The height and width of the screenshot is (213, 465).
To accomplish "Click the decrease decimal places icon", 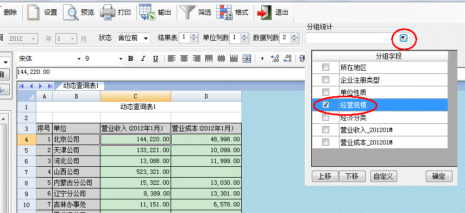I will [x=287, y=59].
